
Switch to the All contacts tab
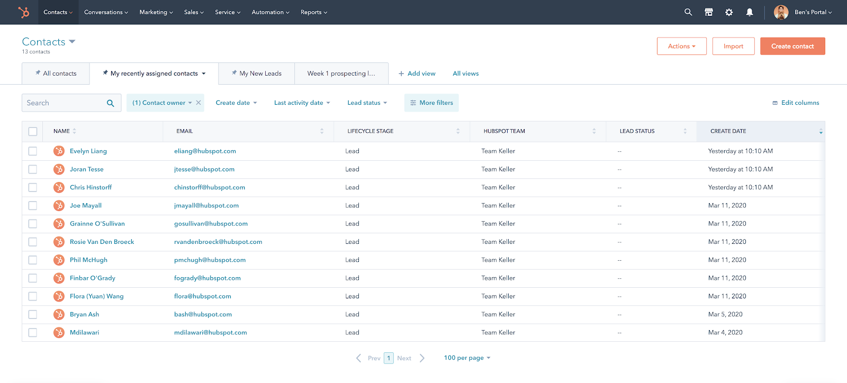[x=56, y=74]
